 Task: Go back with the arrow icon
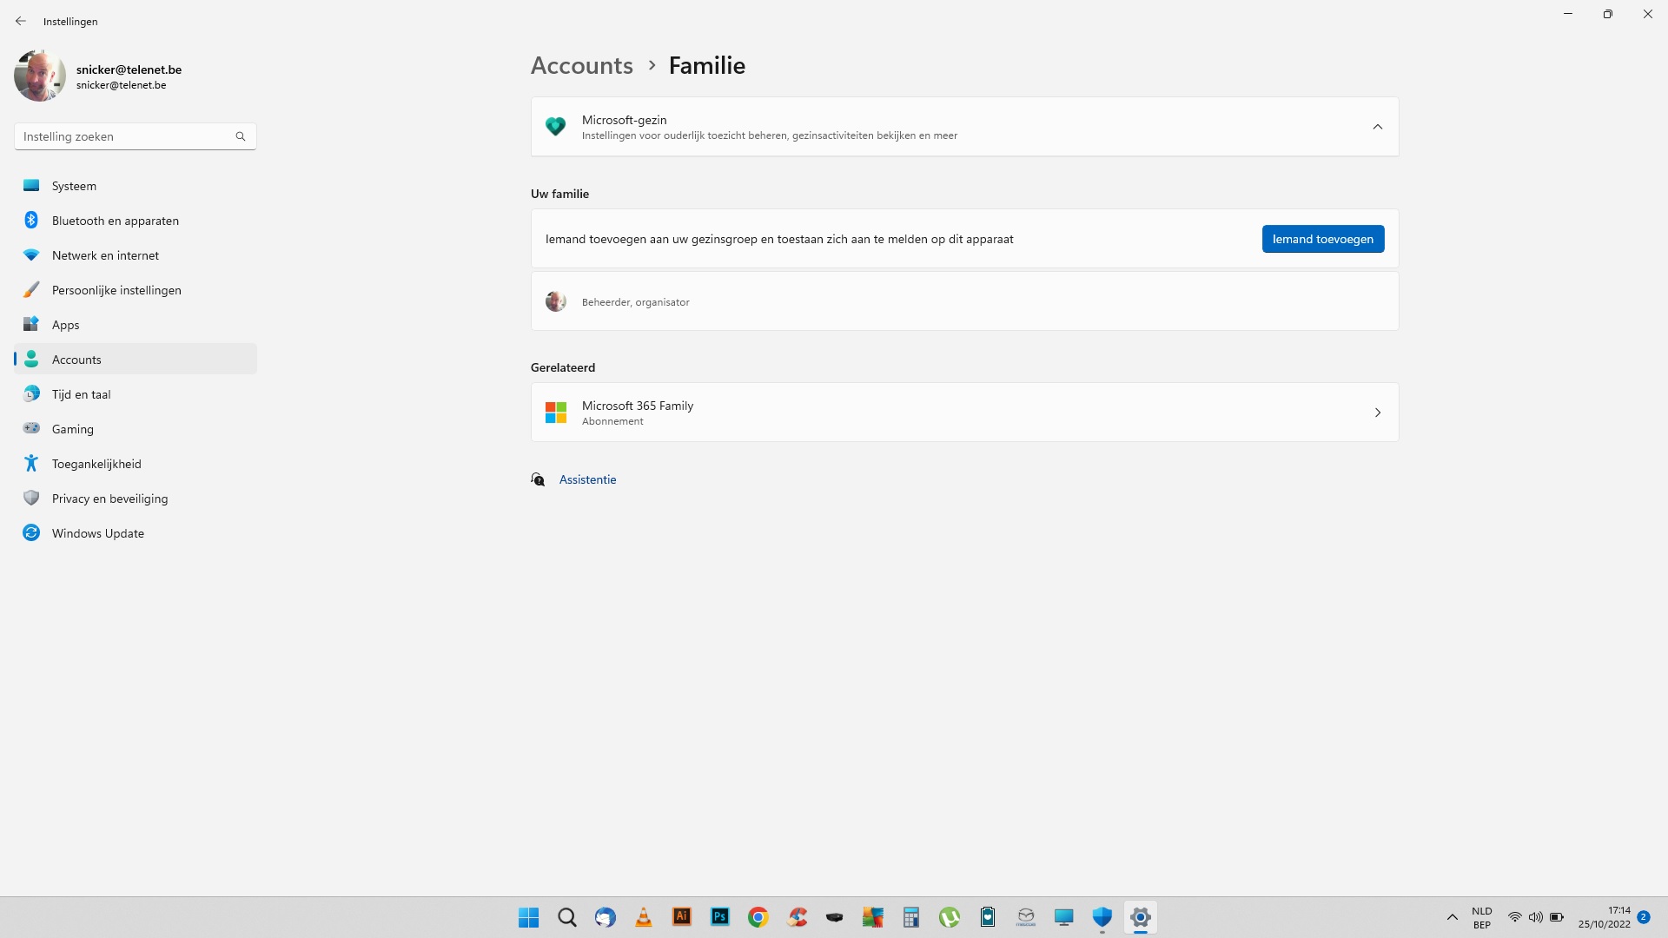[x=21, y=21]
